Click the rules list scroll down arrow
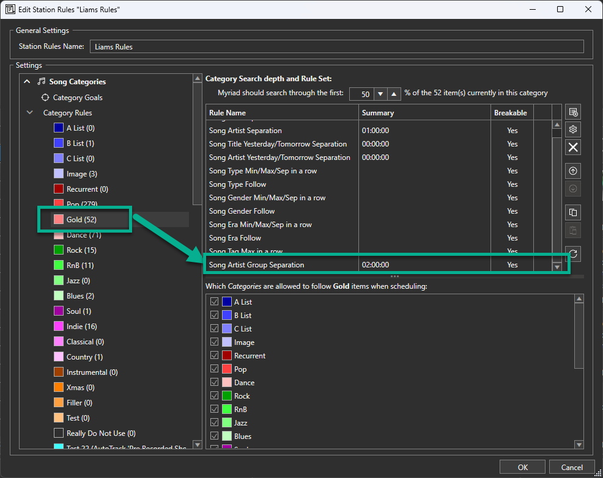 tap(557, 267)
